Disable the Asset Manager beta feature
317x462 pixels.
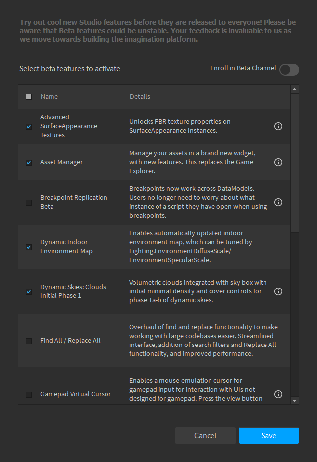tap(28, 162)
